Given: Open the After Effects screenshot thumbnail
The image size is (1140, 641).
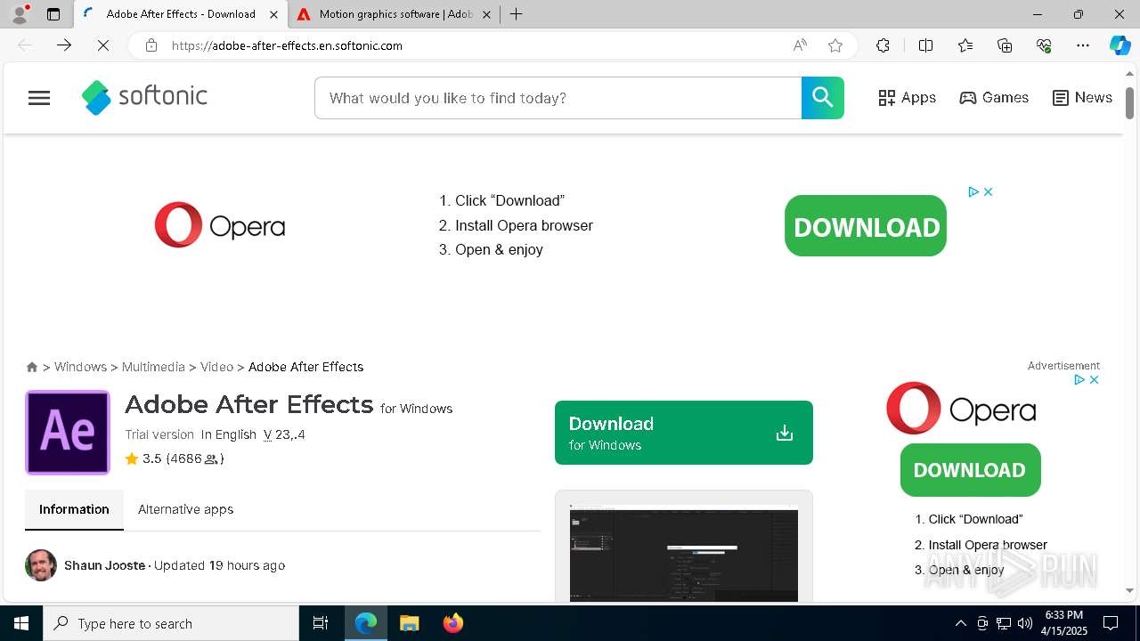Looking at the screenshot, I should 683,554.
